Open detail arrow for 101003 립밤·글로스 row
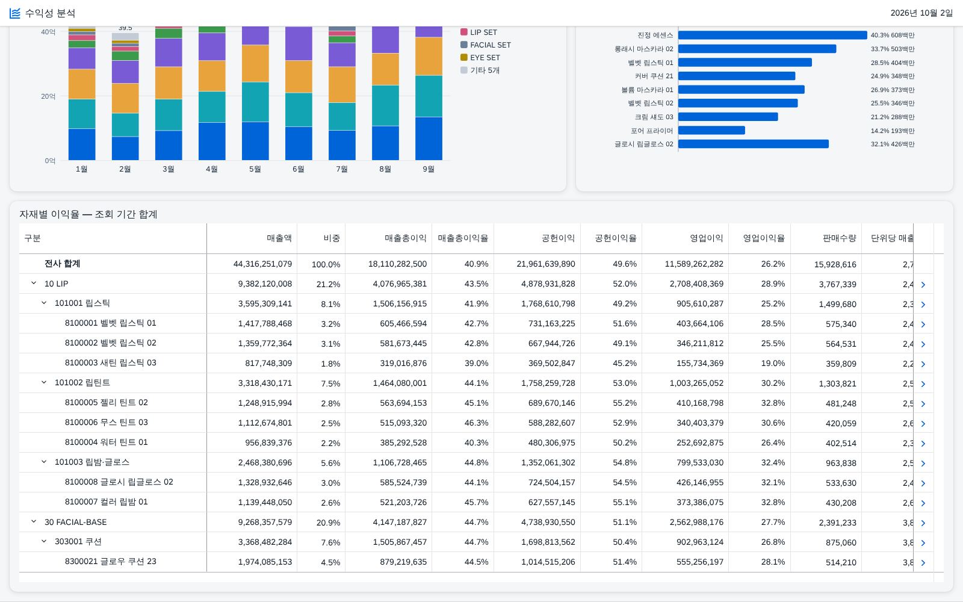963x602 pixels. tap(923, 464)
